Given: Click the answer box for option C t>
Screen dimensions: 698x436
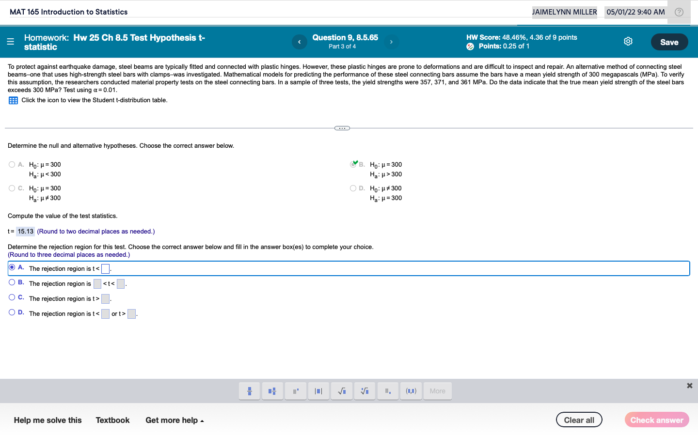Looking at the screenshot, I should (105, 299).
